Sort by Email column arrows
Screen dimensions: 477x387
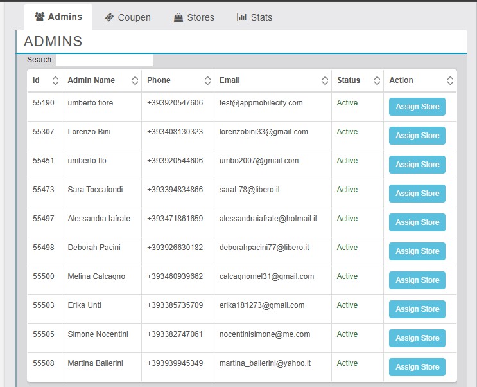(x=325, y=80)
